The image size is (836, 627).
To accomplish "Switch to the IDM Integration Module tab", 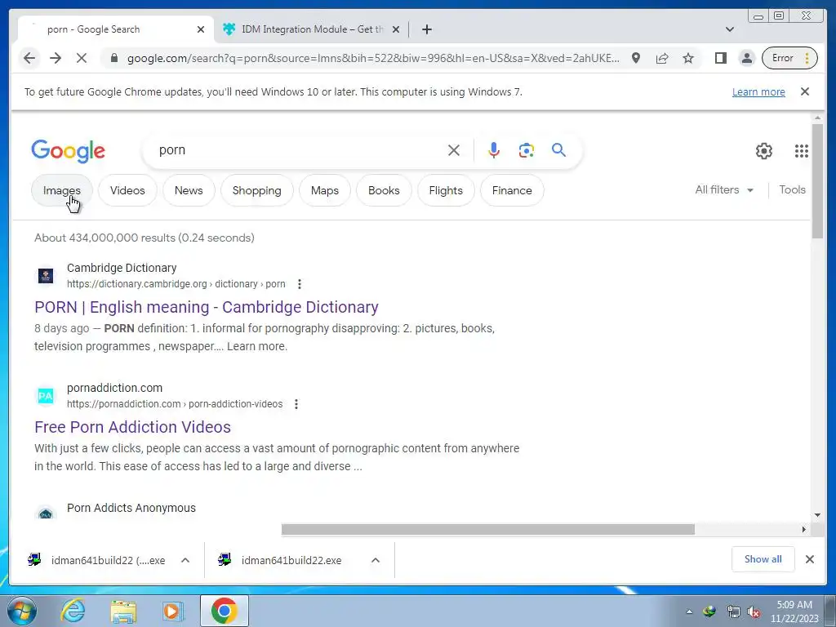I will 312,29.
